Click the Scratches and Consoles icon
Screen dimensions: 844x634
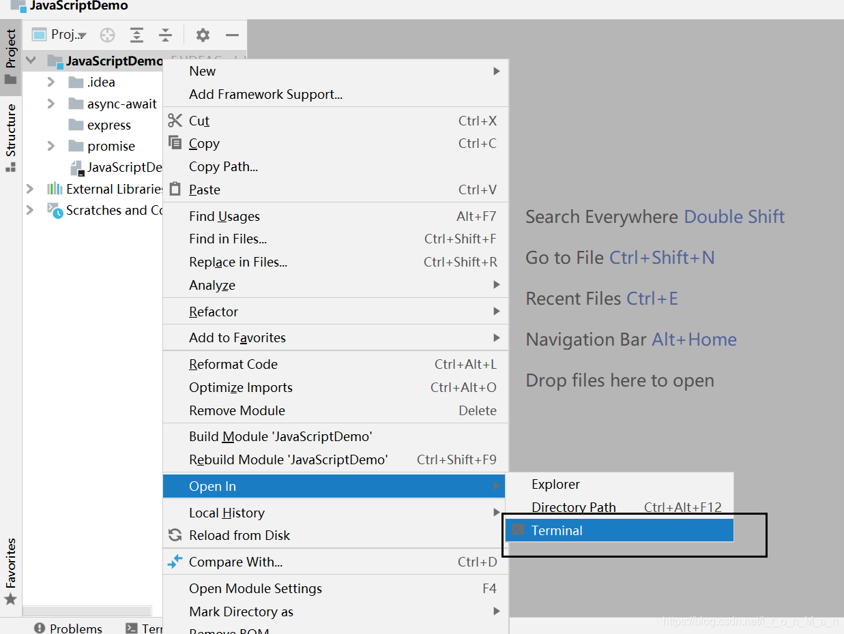tap(55, 210)
